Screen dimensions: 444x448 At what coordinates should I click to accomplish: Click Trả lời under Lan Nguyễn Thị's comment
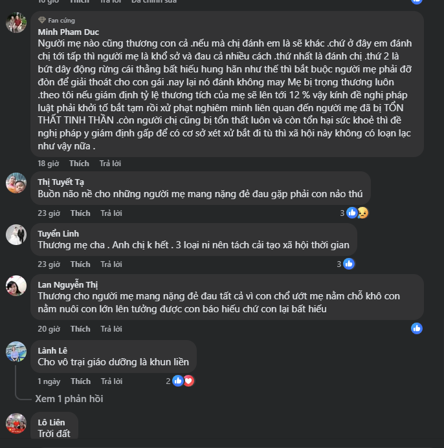point(111,328)
